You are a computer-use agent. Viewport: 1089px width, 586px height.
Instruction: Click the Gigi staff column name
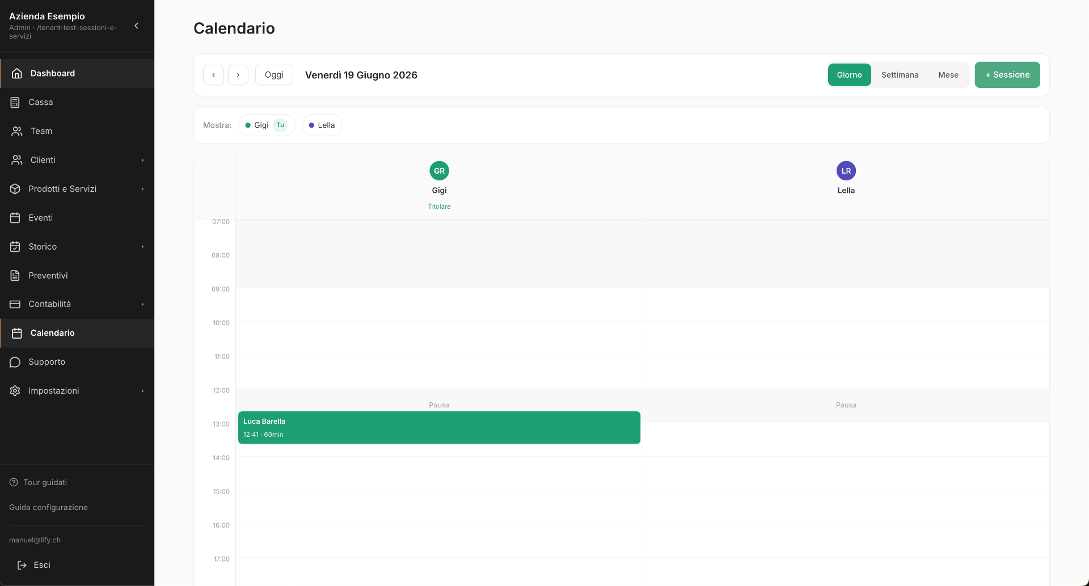coord(440,191)
